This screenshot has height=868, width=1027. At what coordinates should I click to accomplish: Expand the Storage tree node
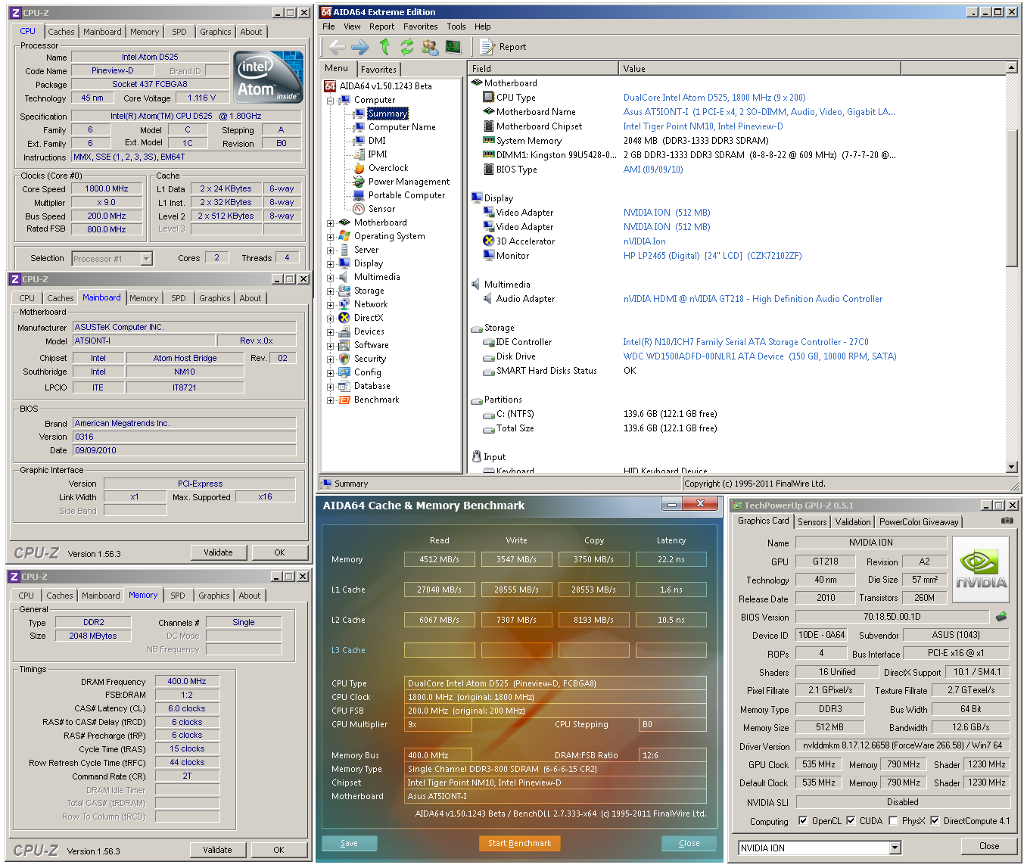tap(330, 291)
